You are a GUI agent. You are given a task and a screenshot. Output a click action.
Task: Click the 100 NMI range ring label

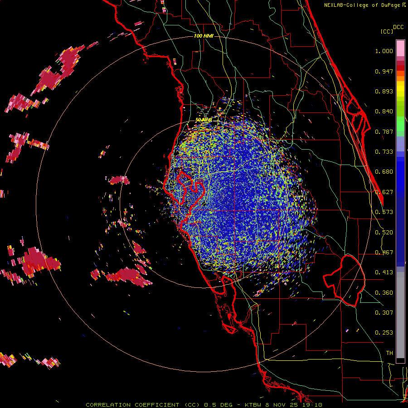204,36
